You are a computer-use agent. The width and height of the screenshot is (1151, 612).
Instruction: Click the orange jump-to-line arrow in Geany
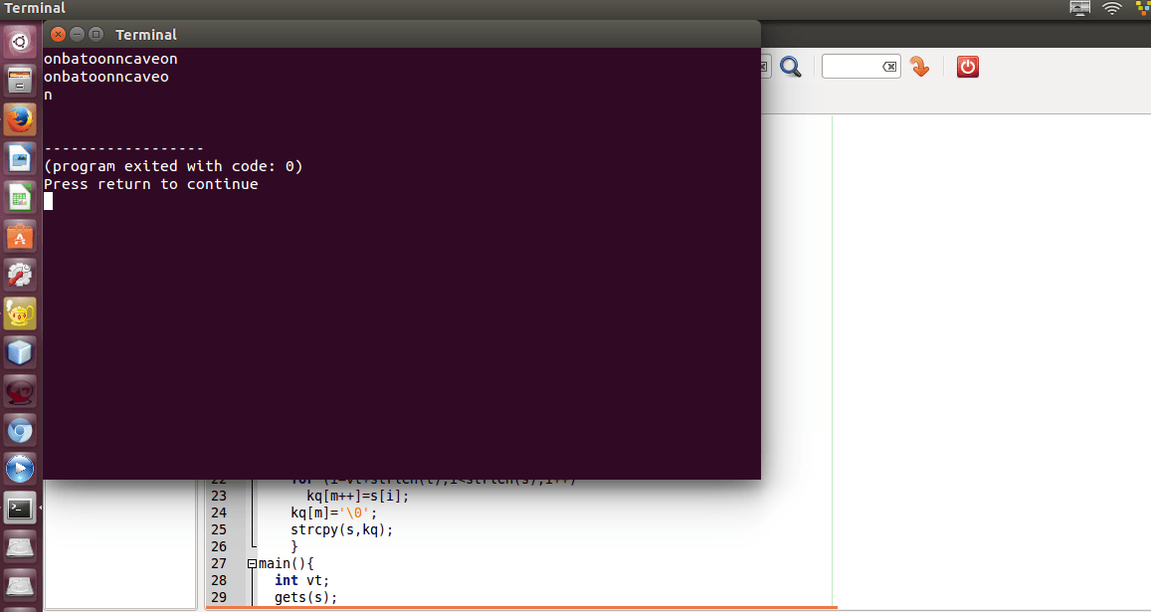pyautogui.click(x=919, y=67)
